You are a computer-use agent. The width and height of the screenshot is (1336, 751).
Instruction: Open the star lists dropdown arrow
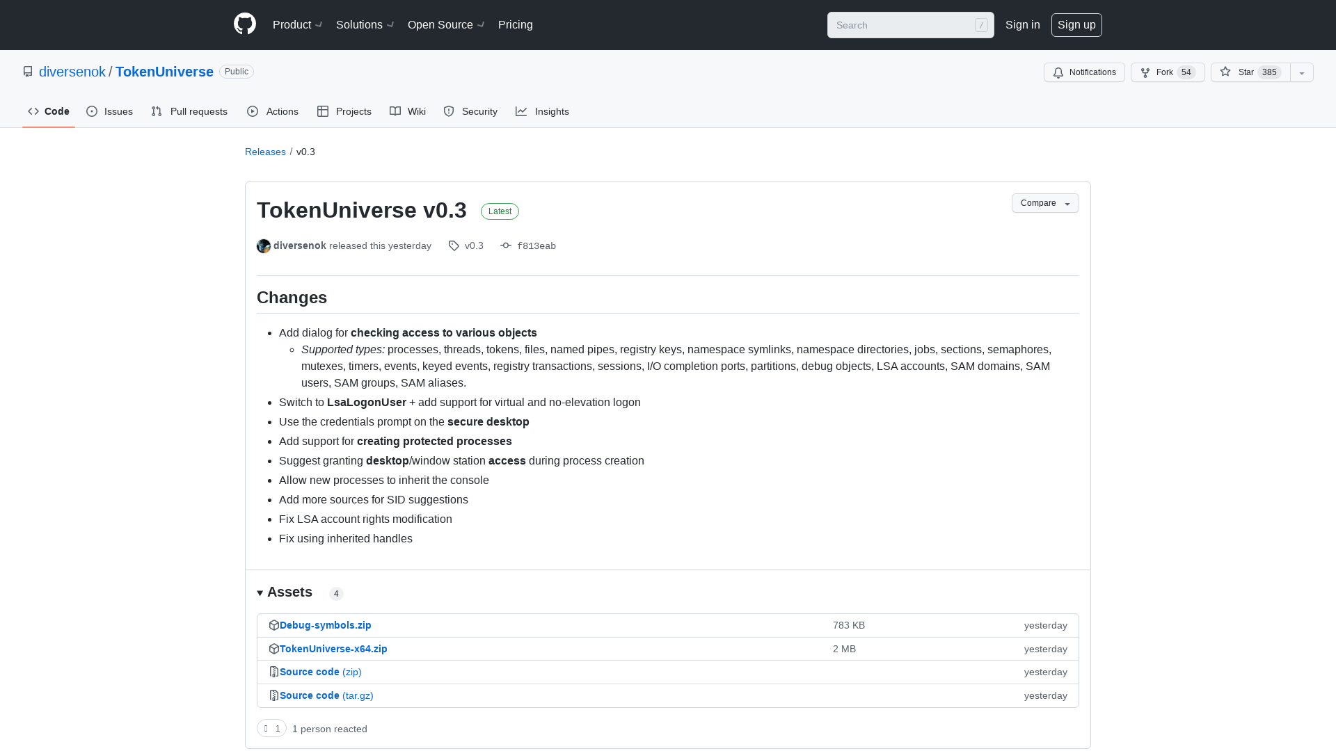(x=1302, y=72)
